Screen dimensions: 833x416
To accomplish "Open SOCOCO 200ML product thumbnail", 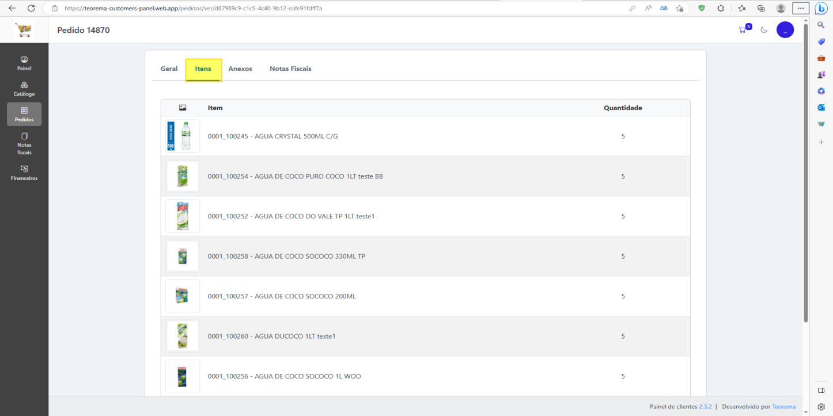I will (183, 296).
